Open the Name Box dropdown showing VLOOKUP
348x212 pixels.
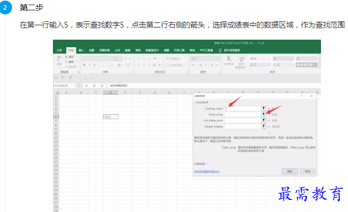(x=74, y=86)
